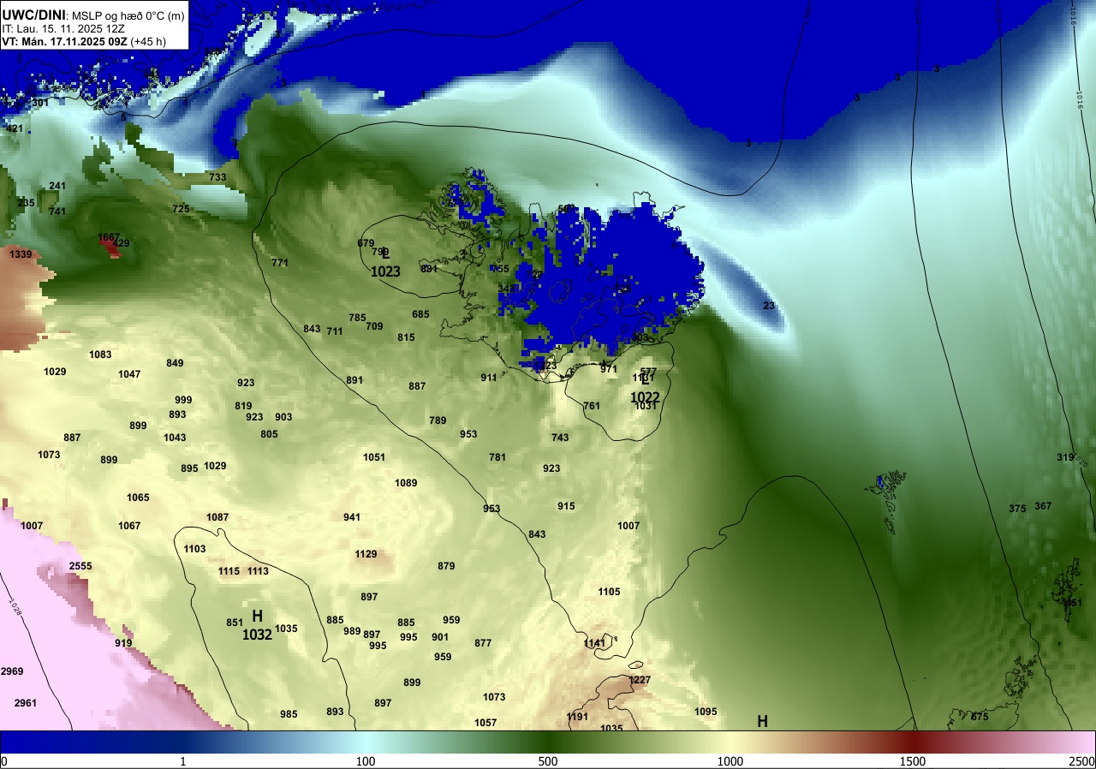Click the height value 743
The height and width of the screenshot is (769, 1096).
click(560, 438)
